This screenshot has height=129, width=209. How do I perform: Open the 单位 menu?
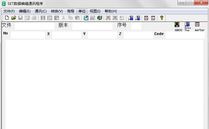(82, 11)
